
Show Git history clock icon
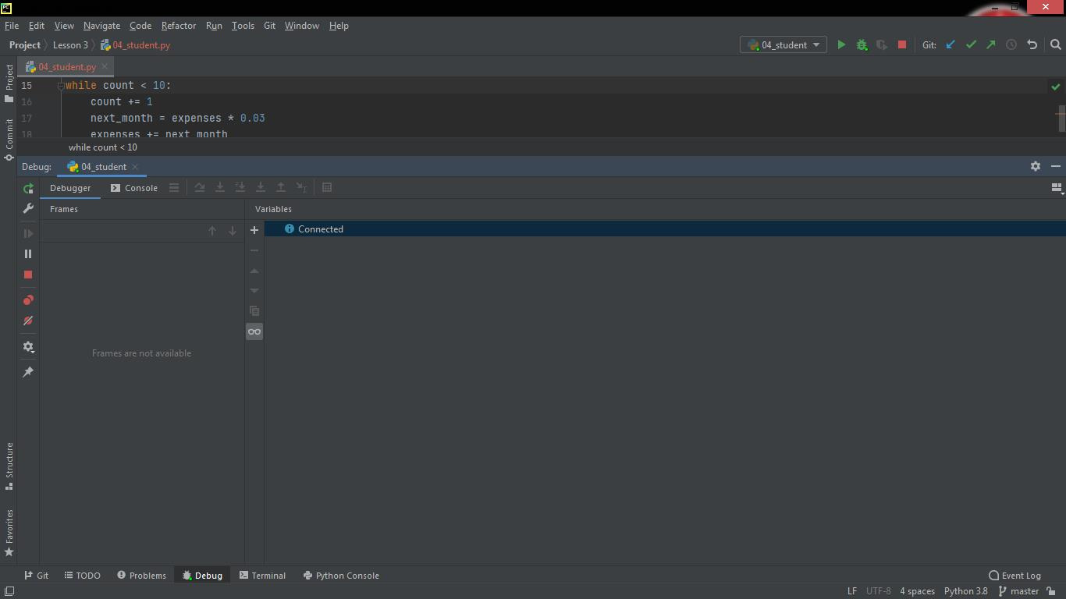click(x=1011, y=45)
